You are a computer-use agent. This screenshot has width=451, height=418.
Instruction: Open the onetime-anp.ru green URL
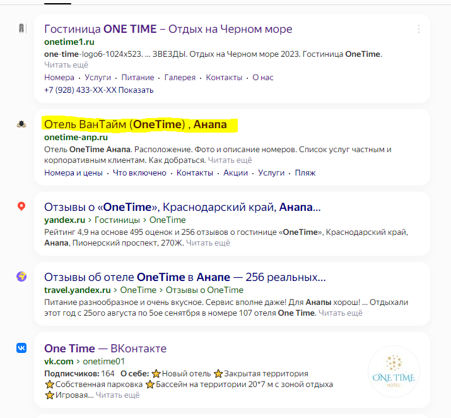pos(76,137)
